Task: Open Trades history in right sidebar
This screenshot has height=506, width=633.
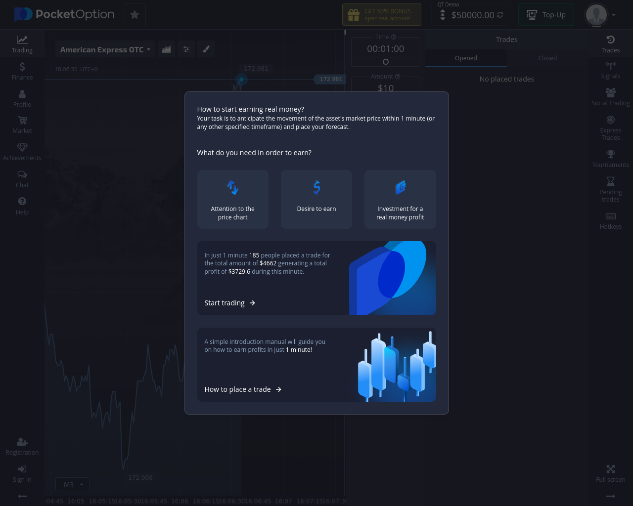Action: point(611,44)
